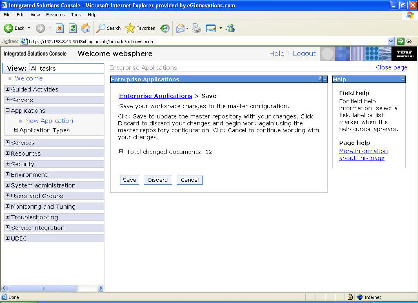418x303 pixels.
Task: Click the question mark in Enterprise Applications header
Action: pyautogui.click(x=320, y=79)
